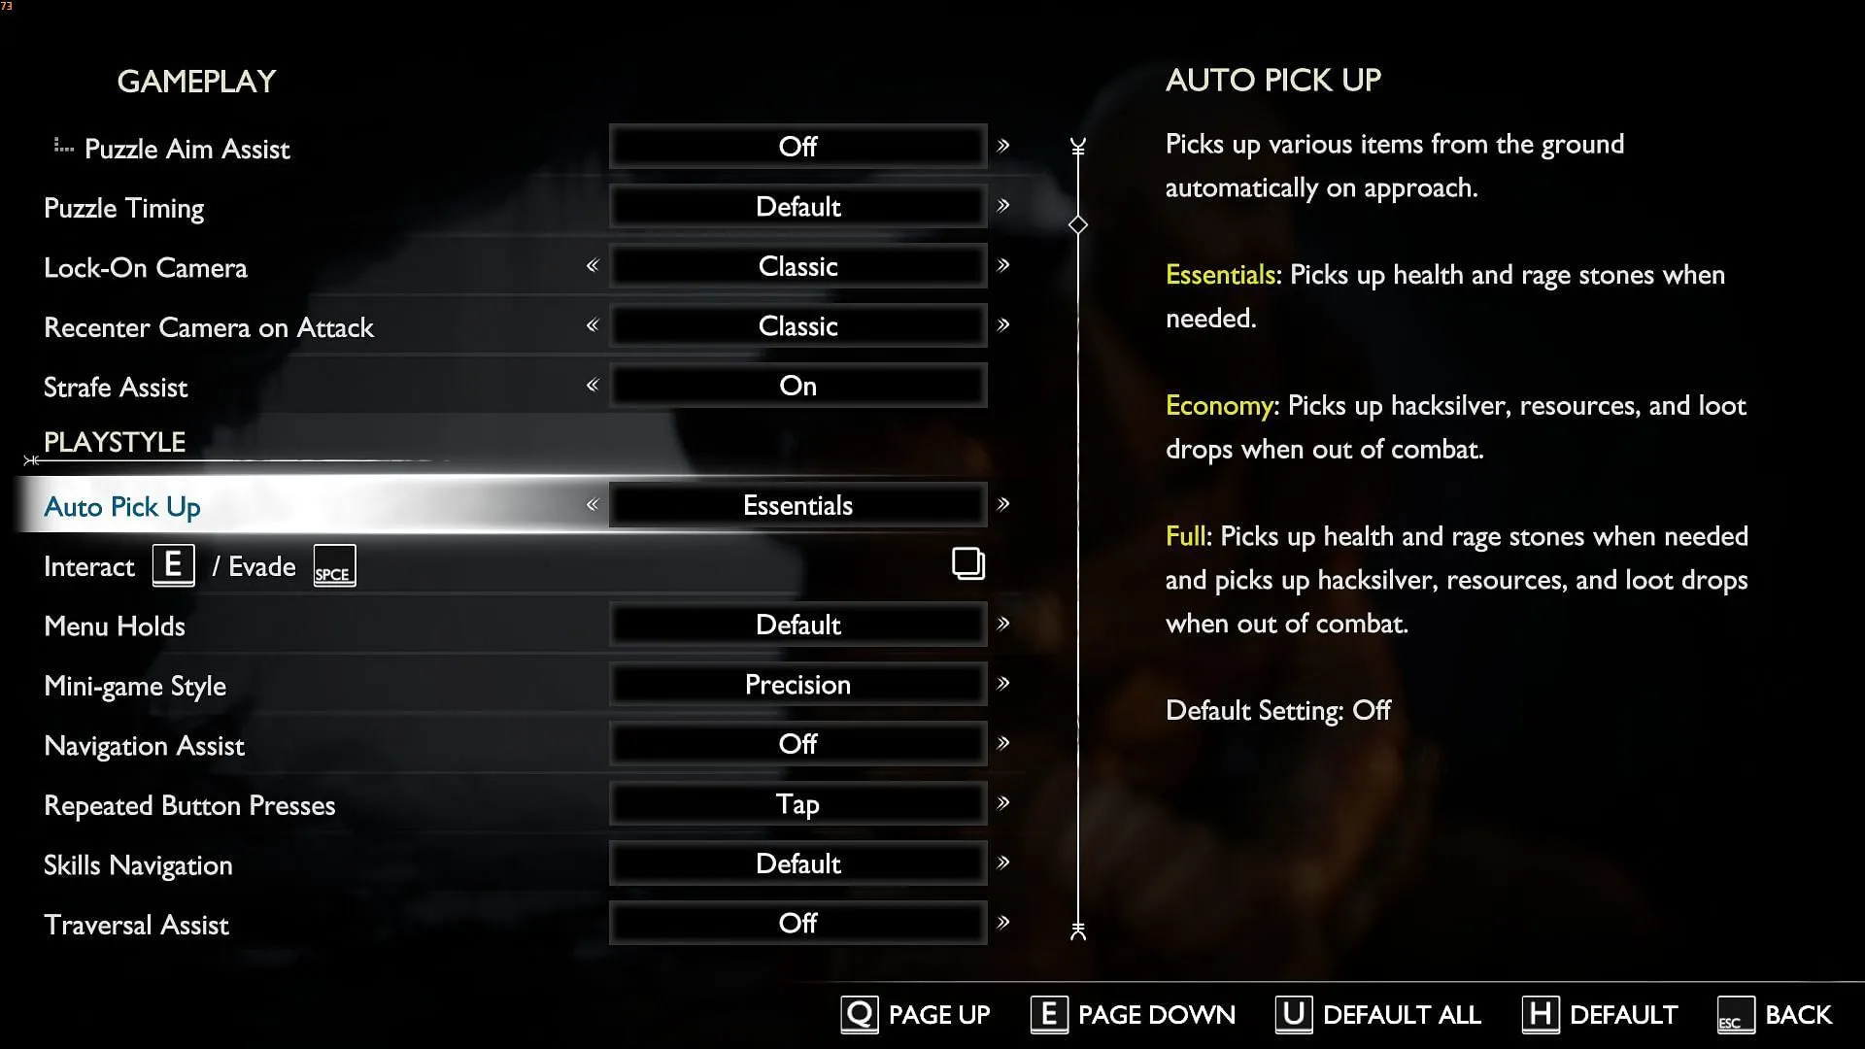The height and width of the screenshot is (1049, 1865).
Task: Click the controller mapping icon for Interact
Action: [x=967, y=563]
